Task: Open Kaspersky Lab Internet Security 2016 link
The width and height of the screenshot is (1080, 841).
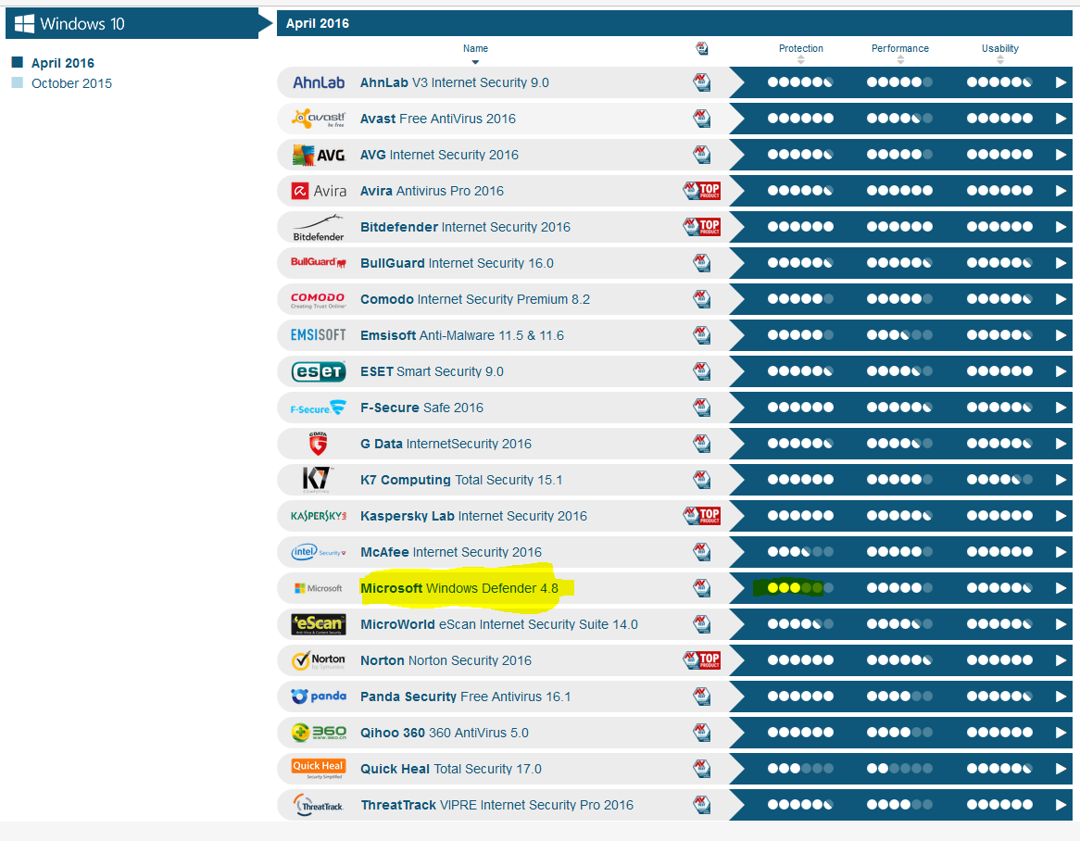Action: click(473, 516)
